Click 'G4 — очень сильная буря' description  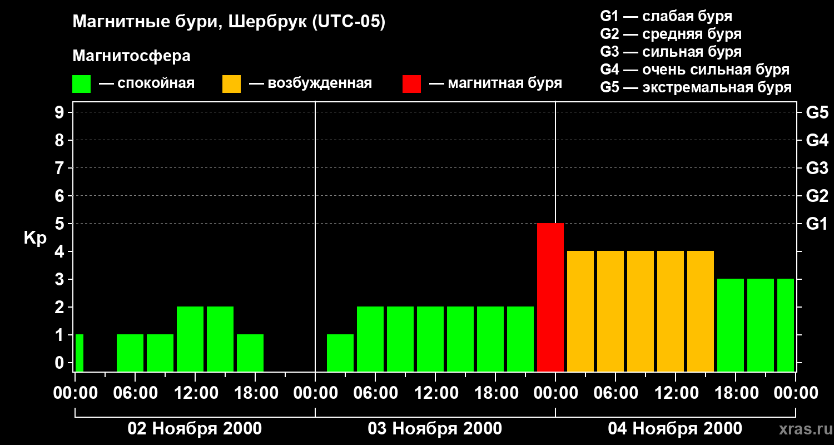tap(694, 70)
